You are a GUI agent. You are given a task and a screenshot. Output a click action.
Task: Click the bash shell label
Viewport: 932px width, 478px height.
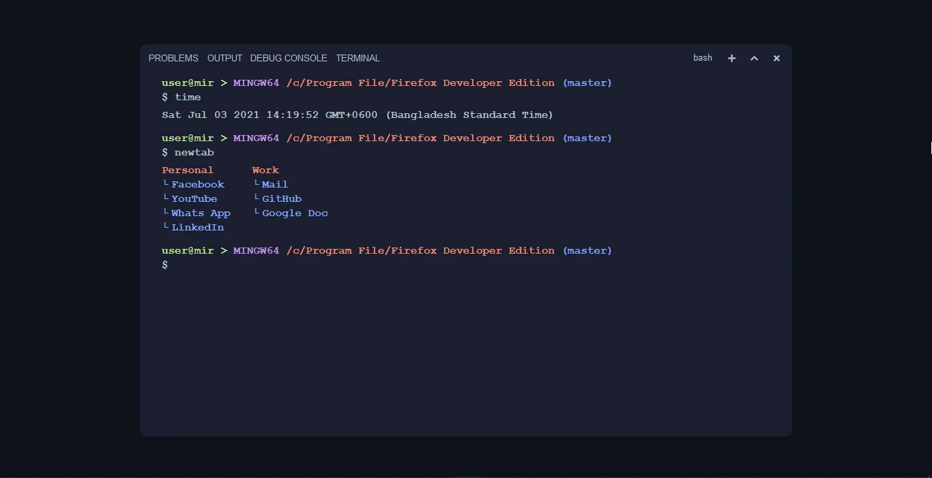pyautogui.click(x=703, y=58)
